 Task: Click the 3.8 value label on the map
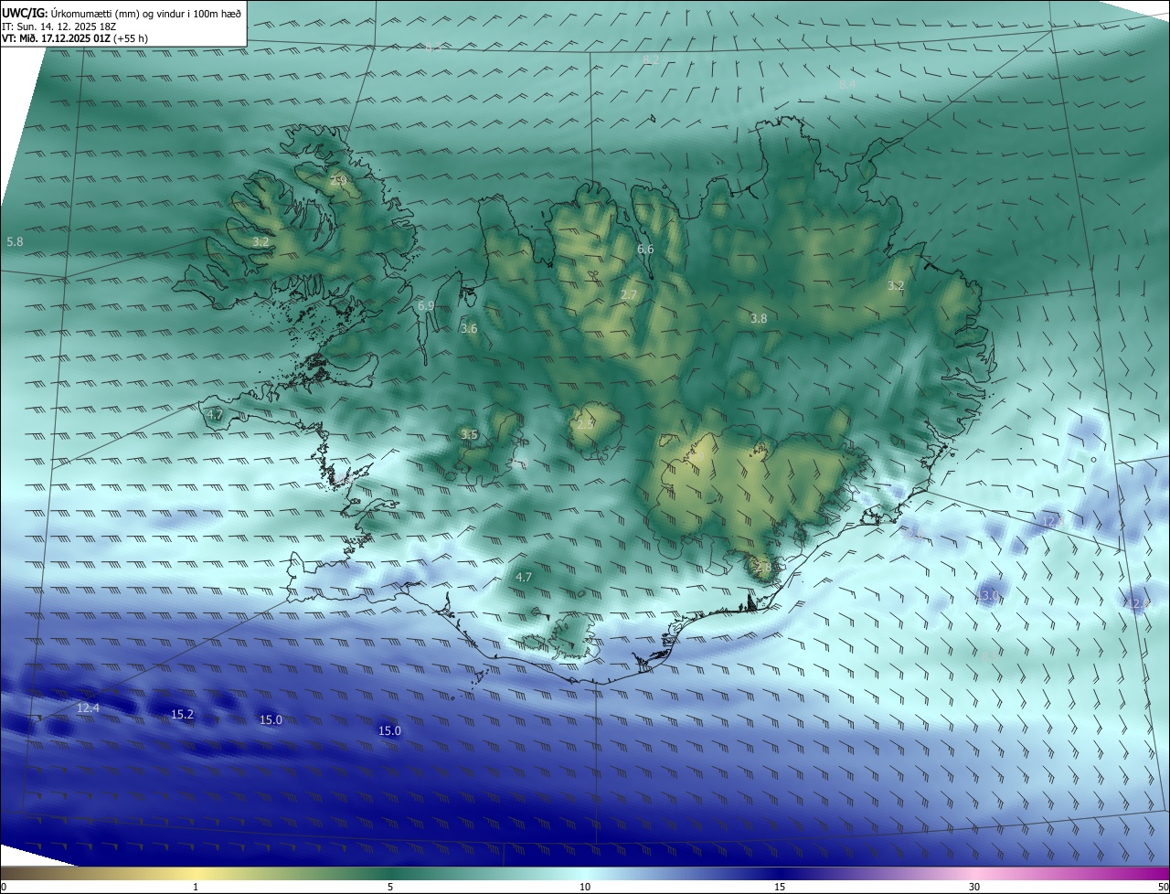(759, 319)
